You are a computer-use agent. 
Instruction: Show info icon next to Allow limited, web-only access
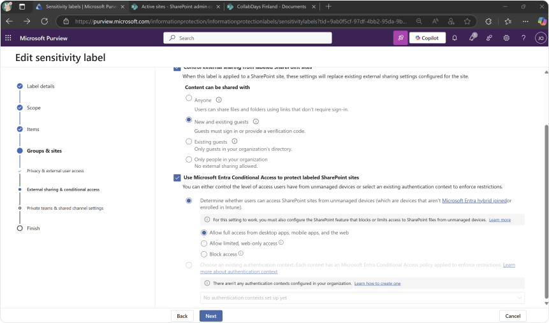[x=281, y=242]
